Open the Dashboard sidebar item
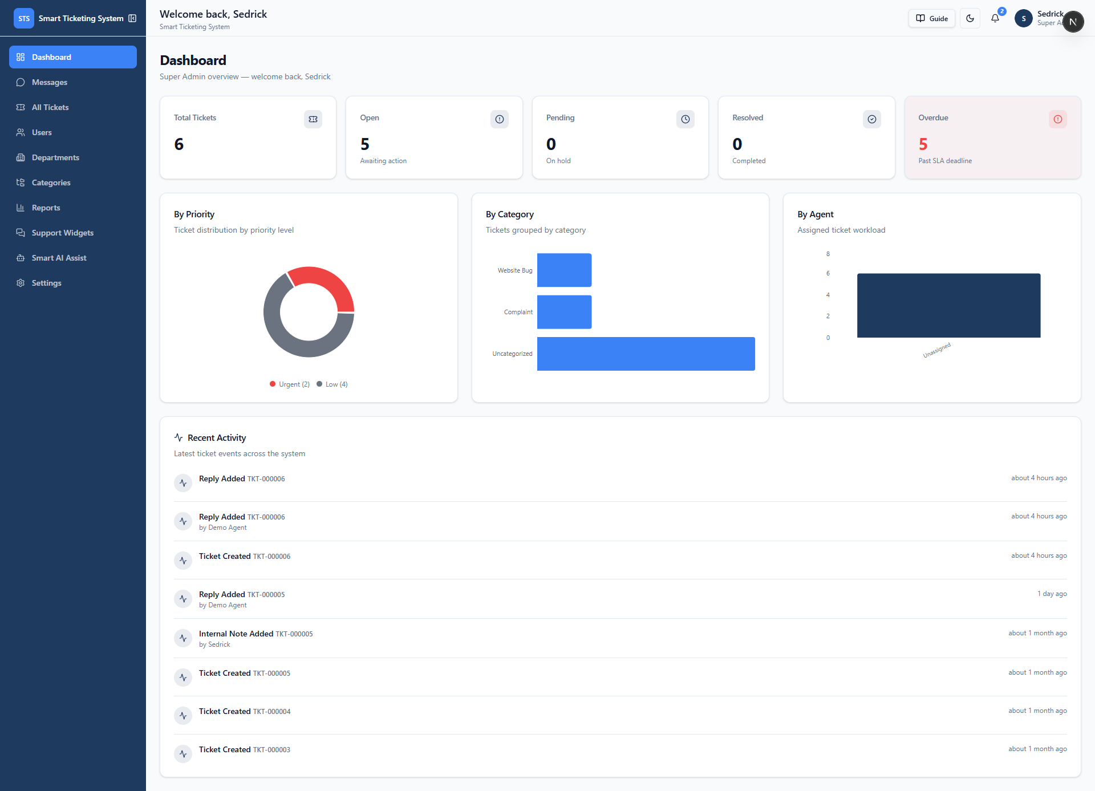 pos(73,57)
